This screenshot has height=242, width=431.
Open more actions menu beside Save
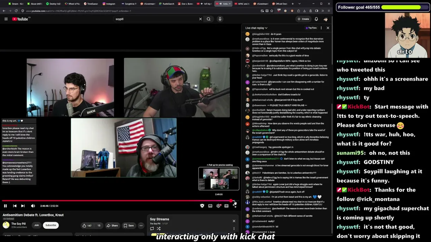(x=141, y=226)
